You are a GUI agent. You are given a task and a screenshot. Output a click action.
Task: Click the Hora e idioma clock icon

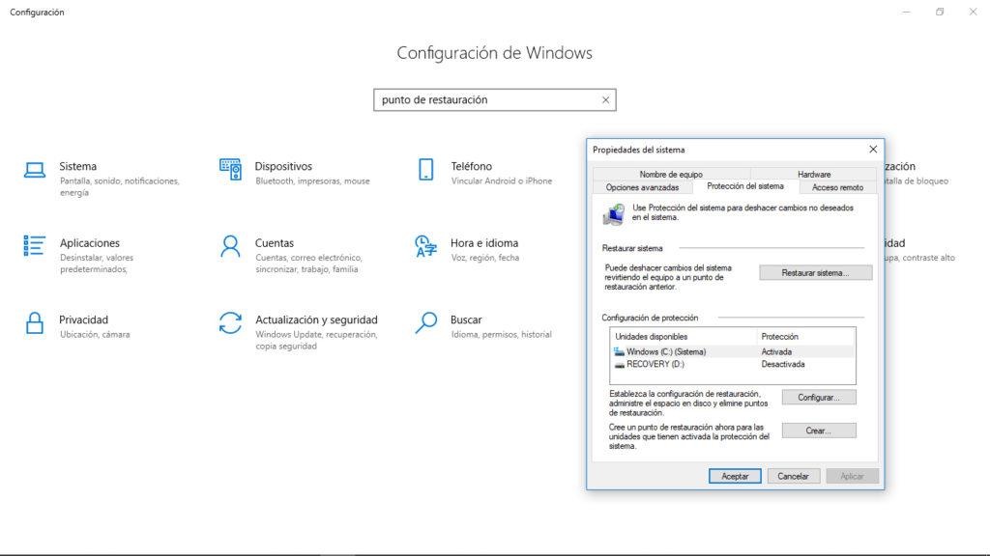(x=425, y=246)
